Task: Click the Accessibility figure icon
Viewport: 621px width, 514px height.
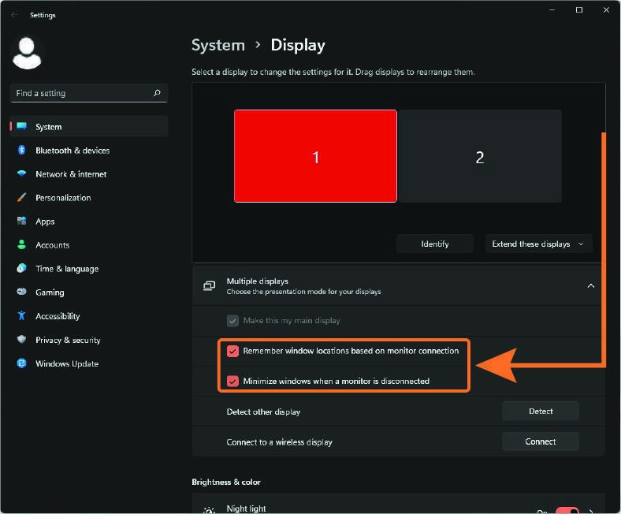Action: (x=21, y=316)
